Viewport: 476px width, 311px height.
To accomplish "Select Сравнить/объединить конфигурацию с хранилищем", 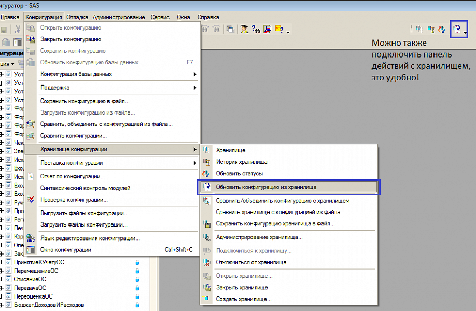I will pyautogui.click(x=288, y=201).
